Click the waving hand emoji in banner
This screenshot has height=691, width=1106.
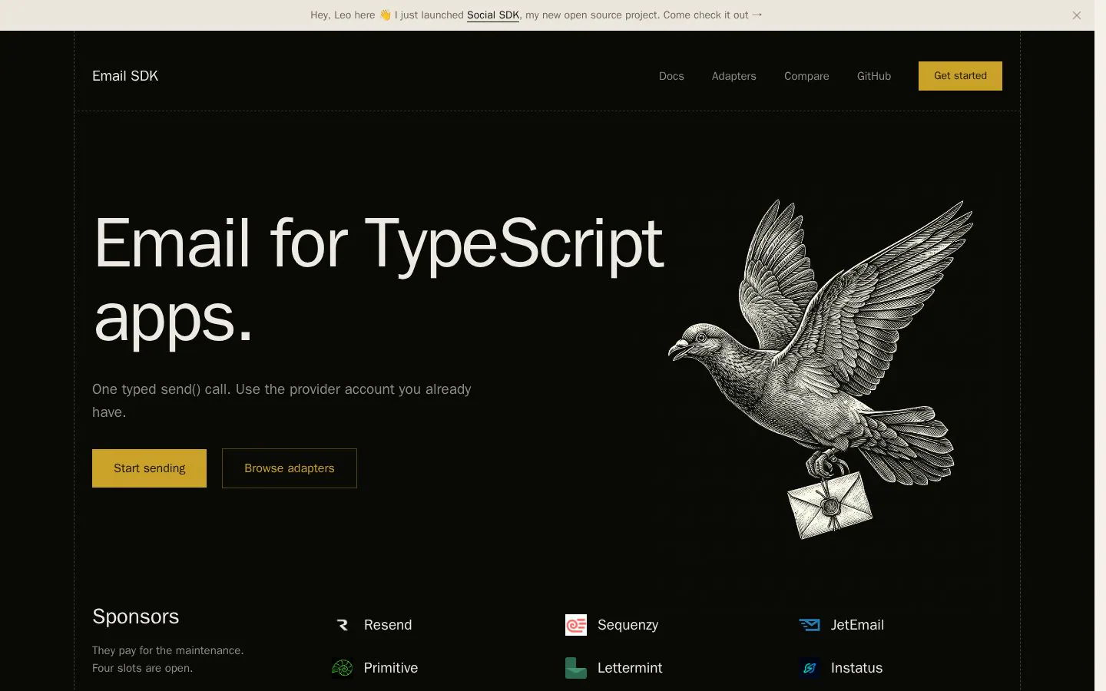click(386, 15)
